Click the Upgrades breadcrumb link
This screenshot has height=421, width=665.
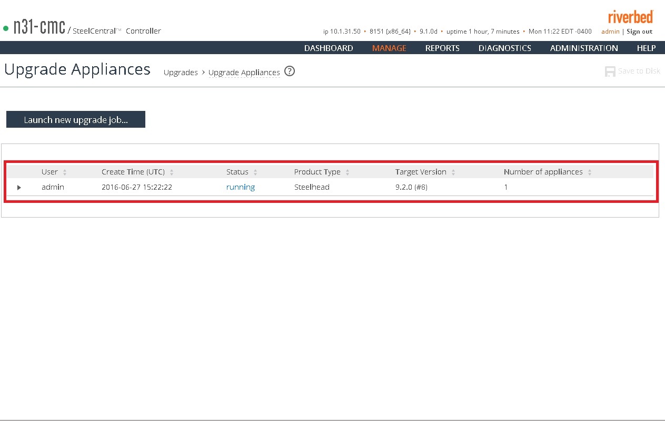tap(181, 73)
